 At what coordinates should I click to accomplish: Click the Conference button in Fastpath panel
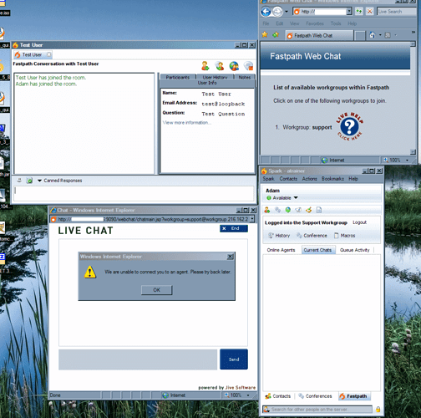click(312, 236)
